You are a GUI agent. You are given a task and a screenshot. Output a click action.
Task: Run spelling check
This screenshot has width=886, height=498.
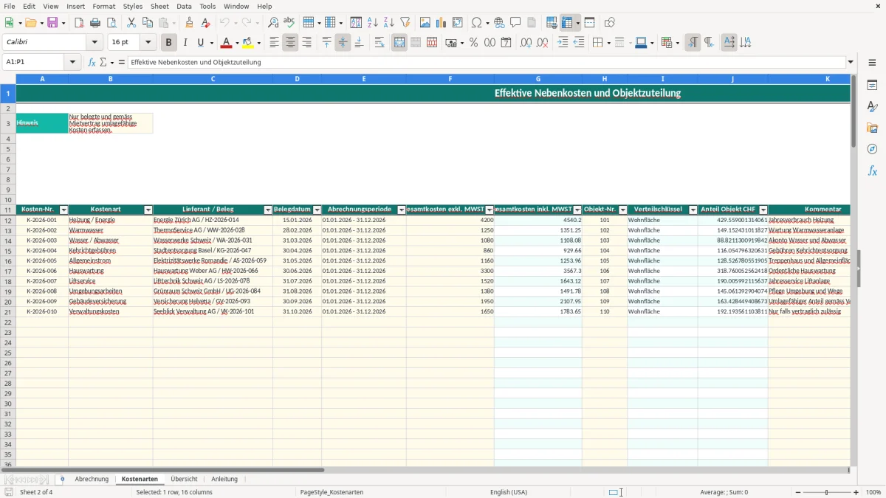(289, 23)
